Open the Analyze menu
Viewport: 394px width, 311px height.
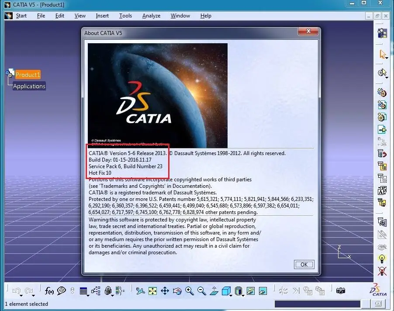pos(151,16)
